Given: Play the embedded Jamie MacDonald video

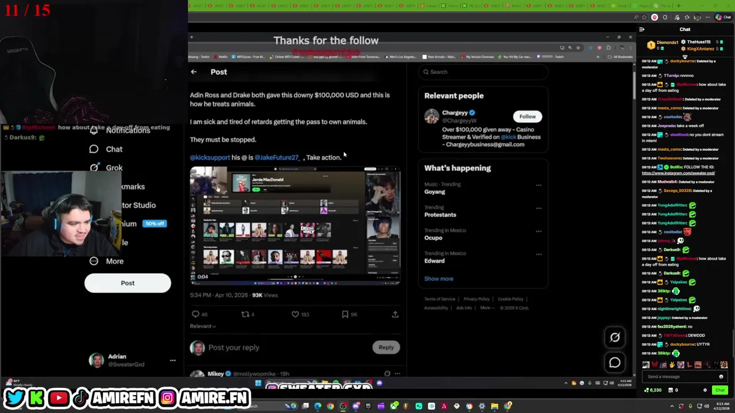Looking at the screenshot, I should point(295,225).
